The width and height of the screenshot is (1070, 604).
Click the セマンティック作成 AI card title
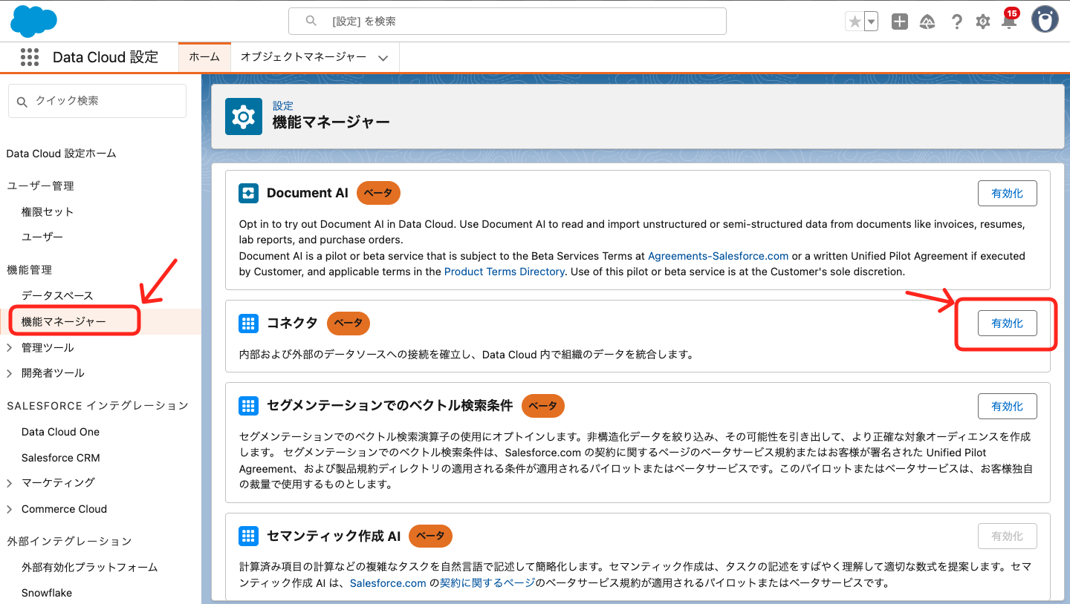pyautogui.click(x=334, y=536)
